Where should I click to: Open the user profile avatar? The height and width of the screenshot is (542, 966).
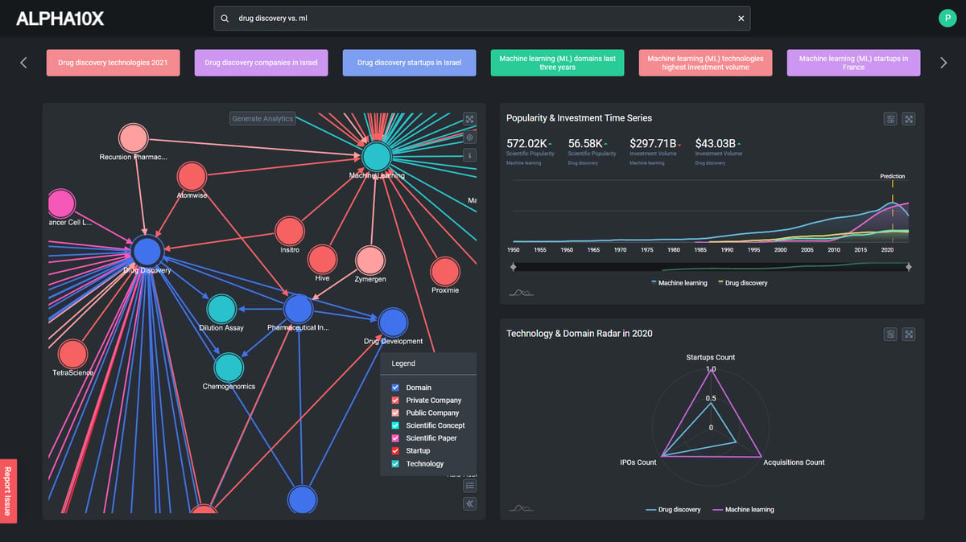click(x=946, y=18)
